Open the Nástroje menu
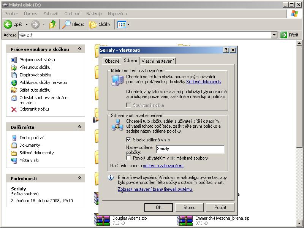 pos(94,14)
